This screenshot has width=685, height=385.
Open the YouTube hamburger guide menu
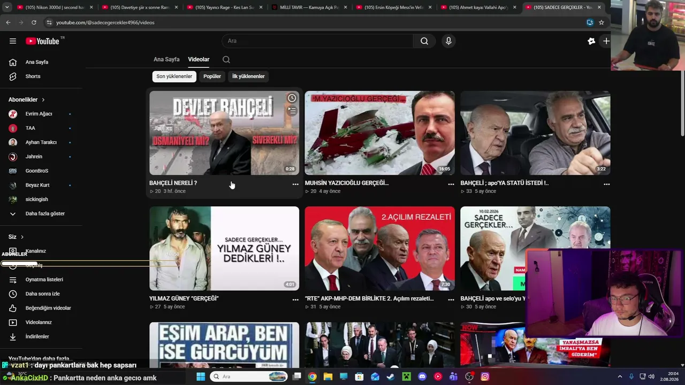[x=13, y=41]
